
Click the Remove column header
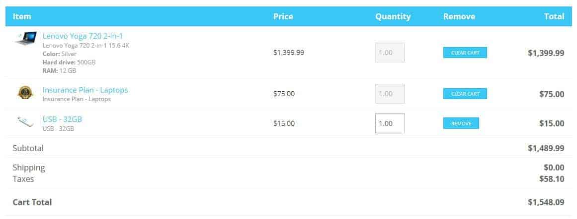click(459, 16)
